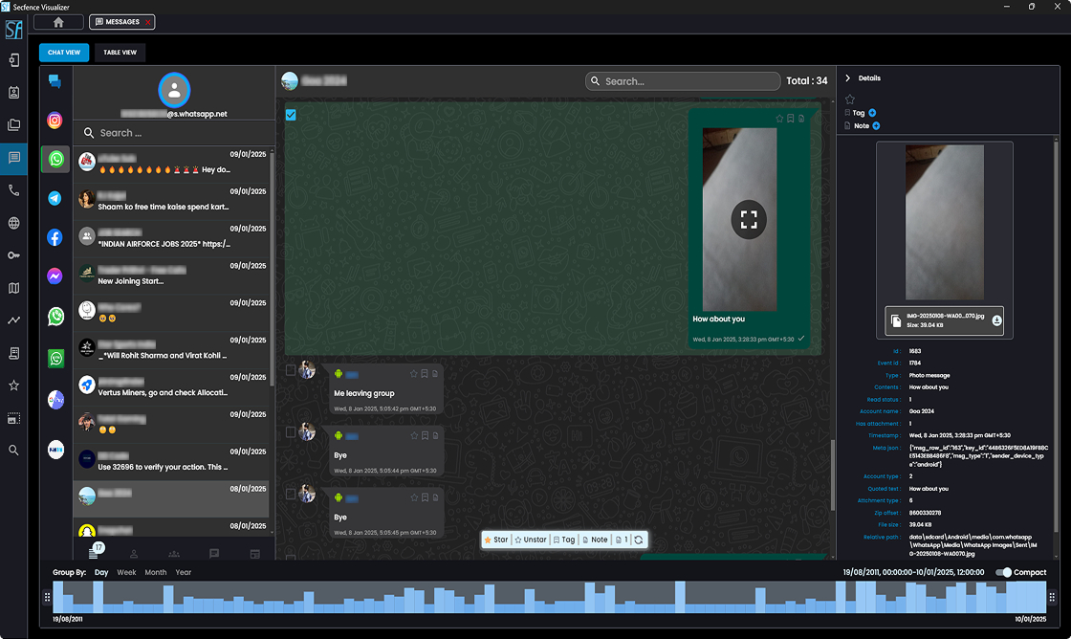Filter messages by Instagram
Image resolution: width=1071 pixels, height=639 pixels.
[55, 121]
